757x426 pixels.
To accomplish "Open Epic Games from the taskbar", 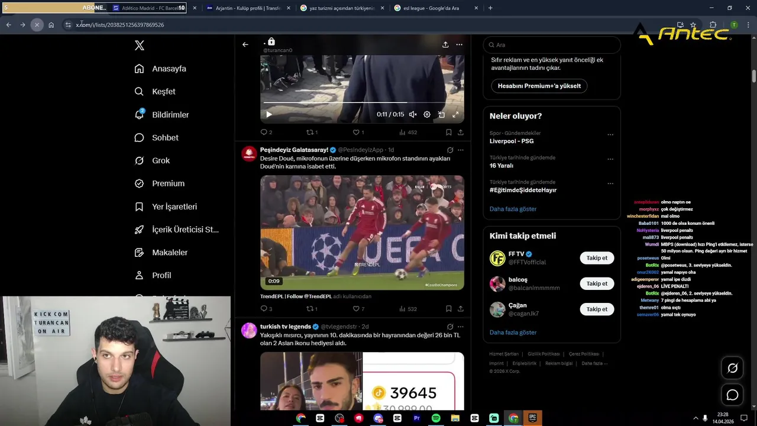I will click(x=532, y=418).
